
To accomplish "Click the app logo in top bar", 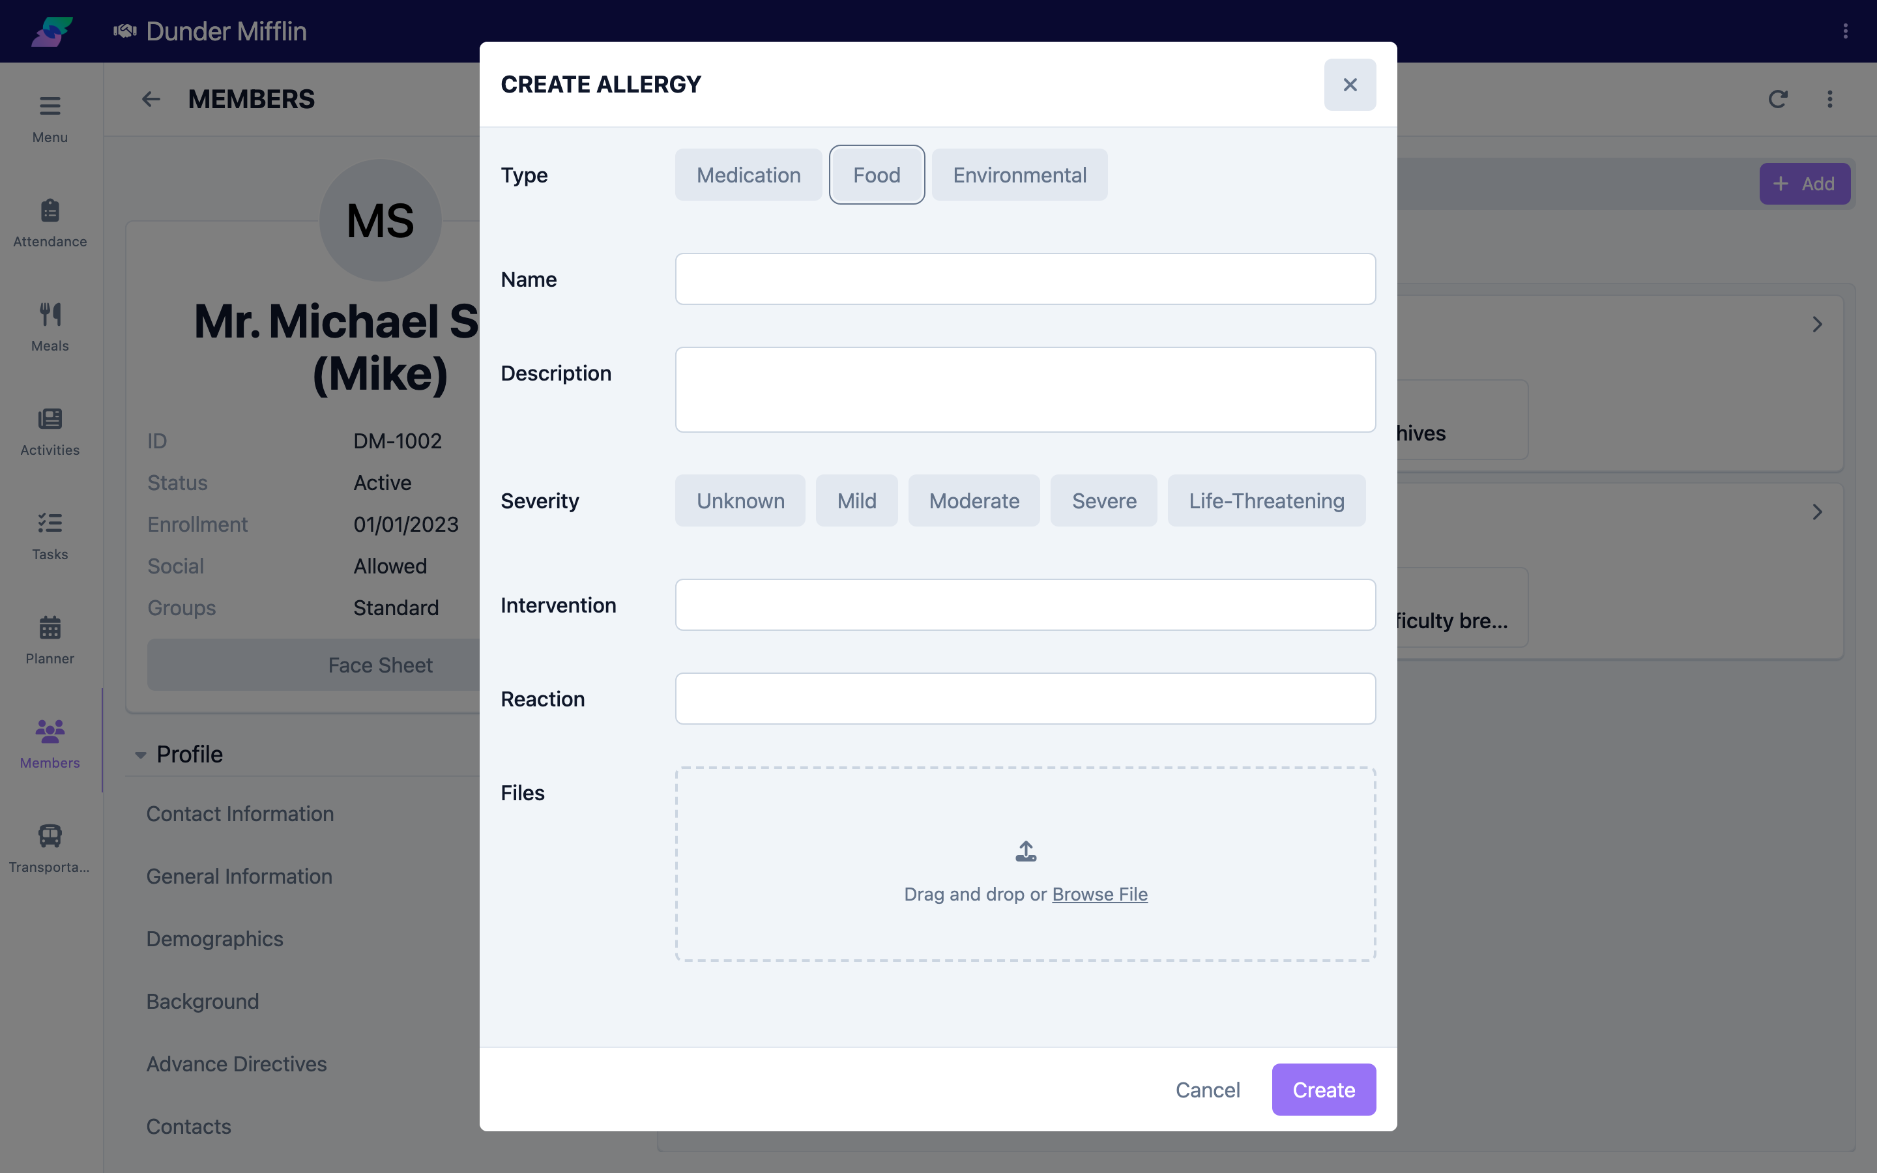I will 52,31.
